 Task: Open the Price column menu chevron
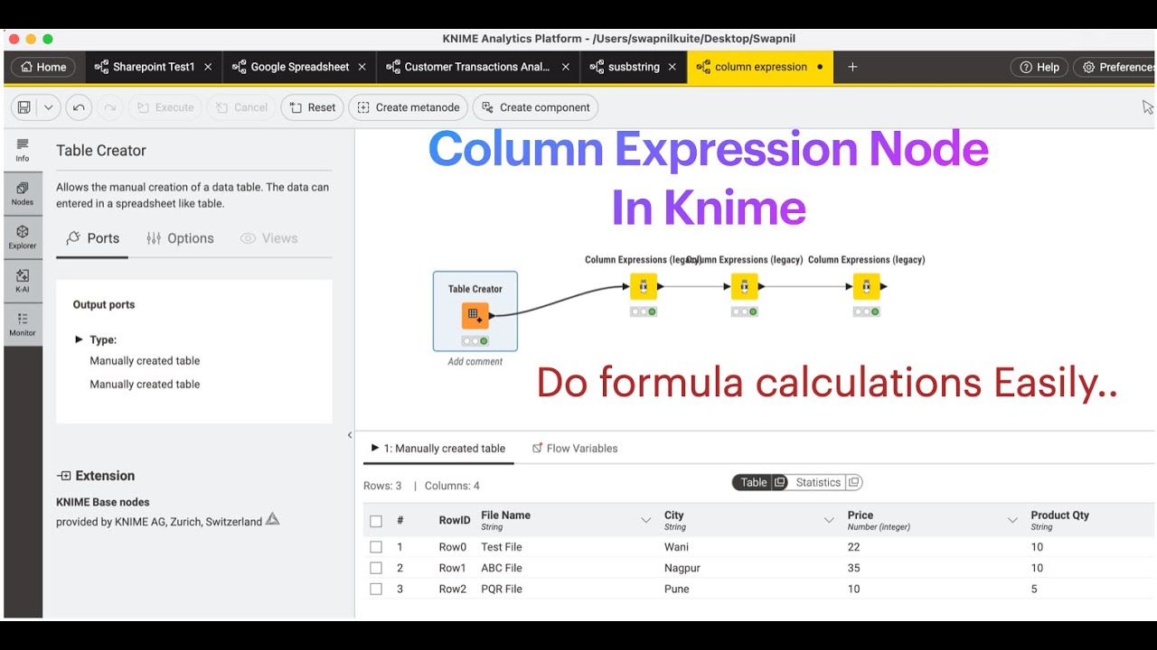tap(1012, 520)
